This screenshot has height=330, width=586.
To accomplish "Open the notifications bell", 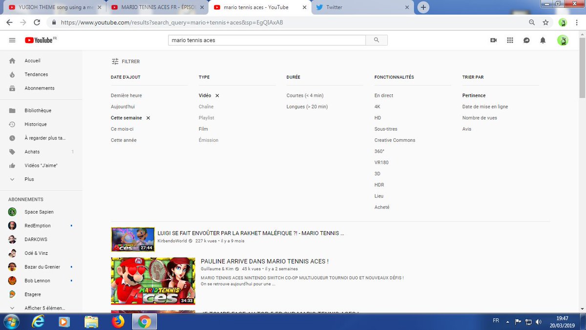I will [x=543, y=40].
